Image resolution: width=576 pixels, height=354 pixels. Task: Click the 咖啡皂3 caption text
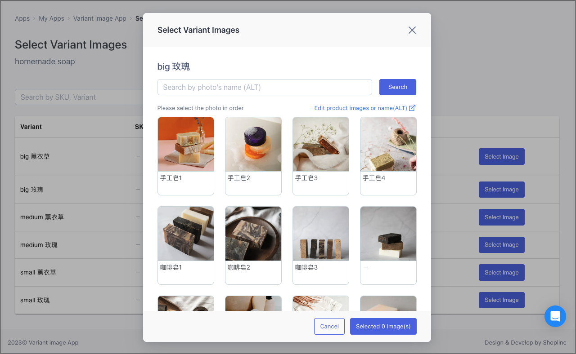[x=306, y=267]
